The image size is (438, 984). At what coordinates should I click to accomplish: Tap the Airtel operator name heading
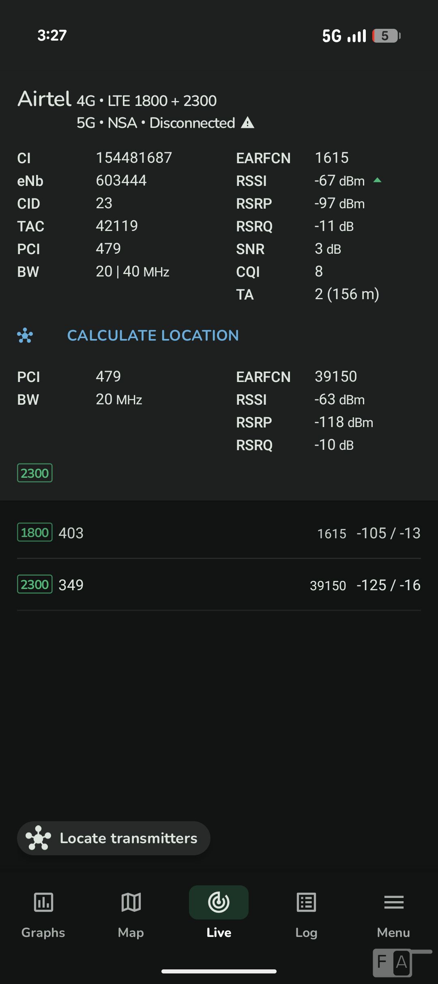(x=45, y=99)
